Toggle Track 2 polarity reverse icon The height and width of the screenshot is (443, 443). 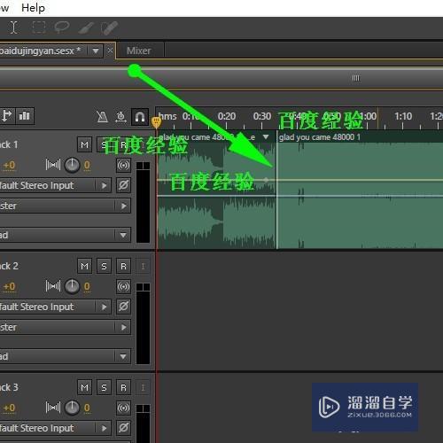[123, 307]
